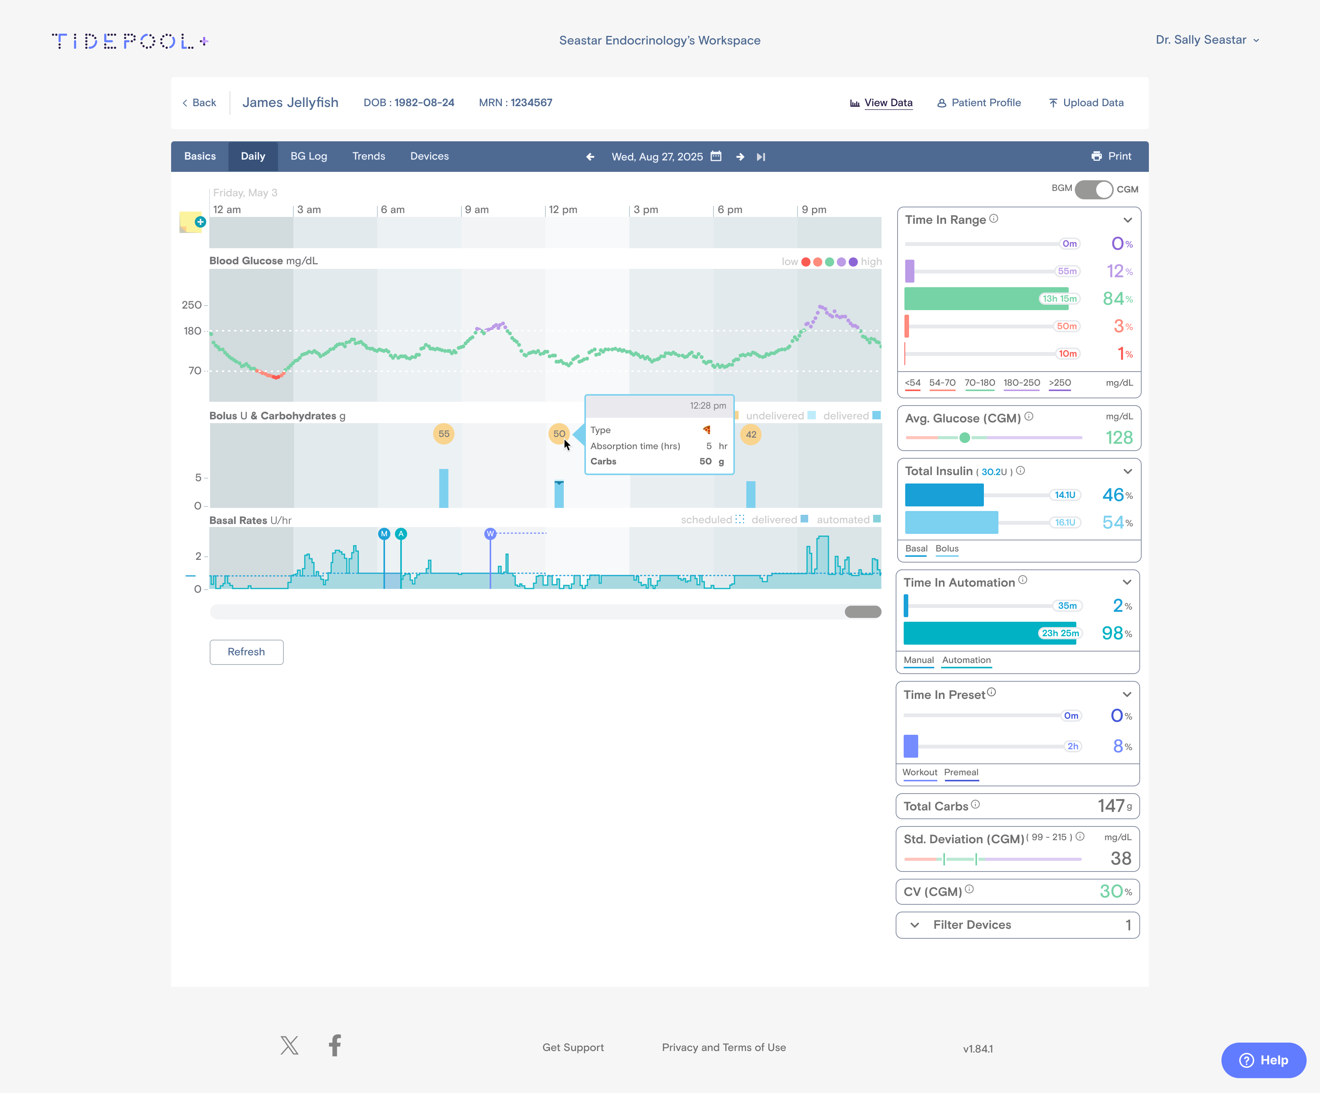Go to next day arrow
Image resolution: width=1320 pixels, height=1093 pixels.
(740, 157)
